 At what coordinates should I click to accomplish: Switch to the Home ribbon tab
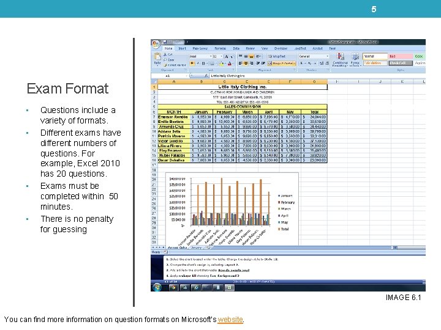tap(168, 48)
